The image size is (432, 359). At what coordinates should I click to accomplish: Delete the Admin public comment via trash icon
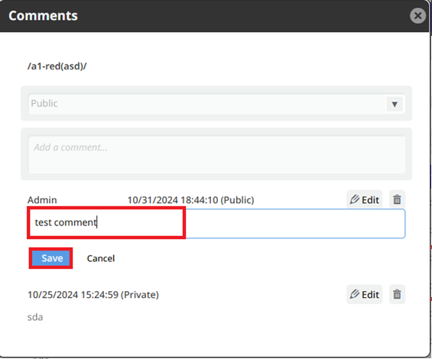coord(397,199)
